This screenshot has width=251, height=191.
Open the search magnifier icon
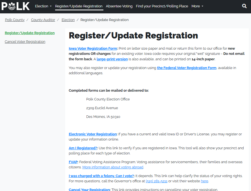pyautogui.click(x=244, y=6)
